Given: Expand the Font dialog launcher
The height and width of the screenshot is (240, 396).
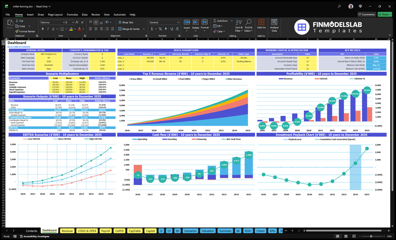Looking at the screenshot, I should (85, 36).
